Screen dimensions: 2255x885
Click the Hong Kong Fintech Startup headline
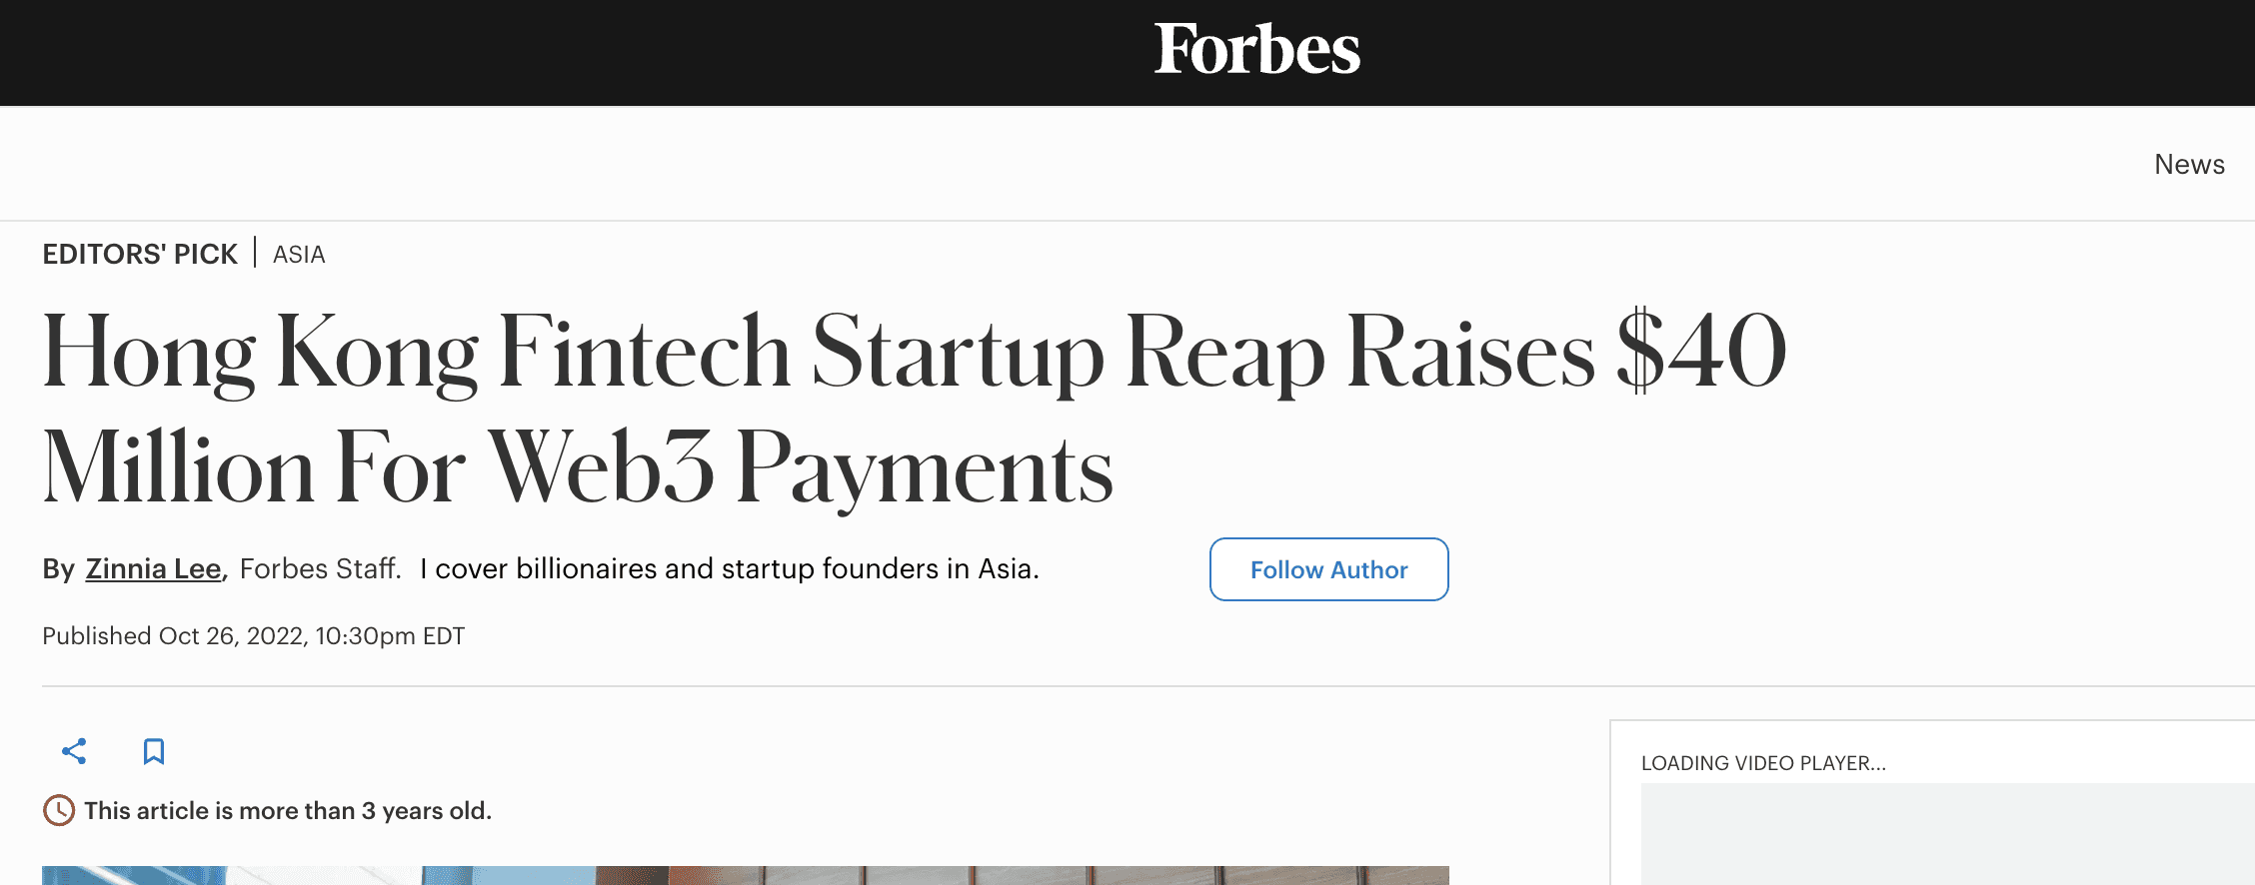915,408
